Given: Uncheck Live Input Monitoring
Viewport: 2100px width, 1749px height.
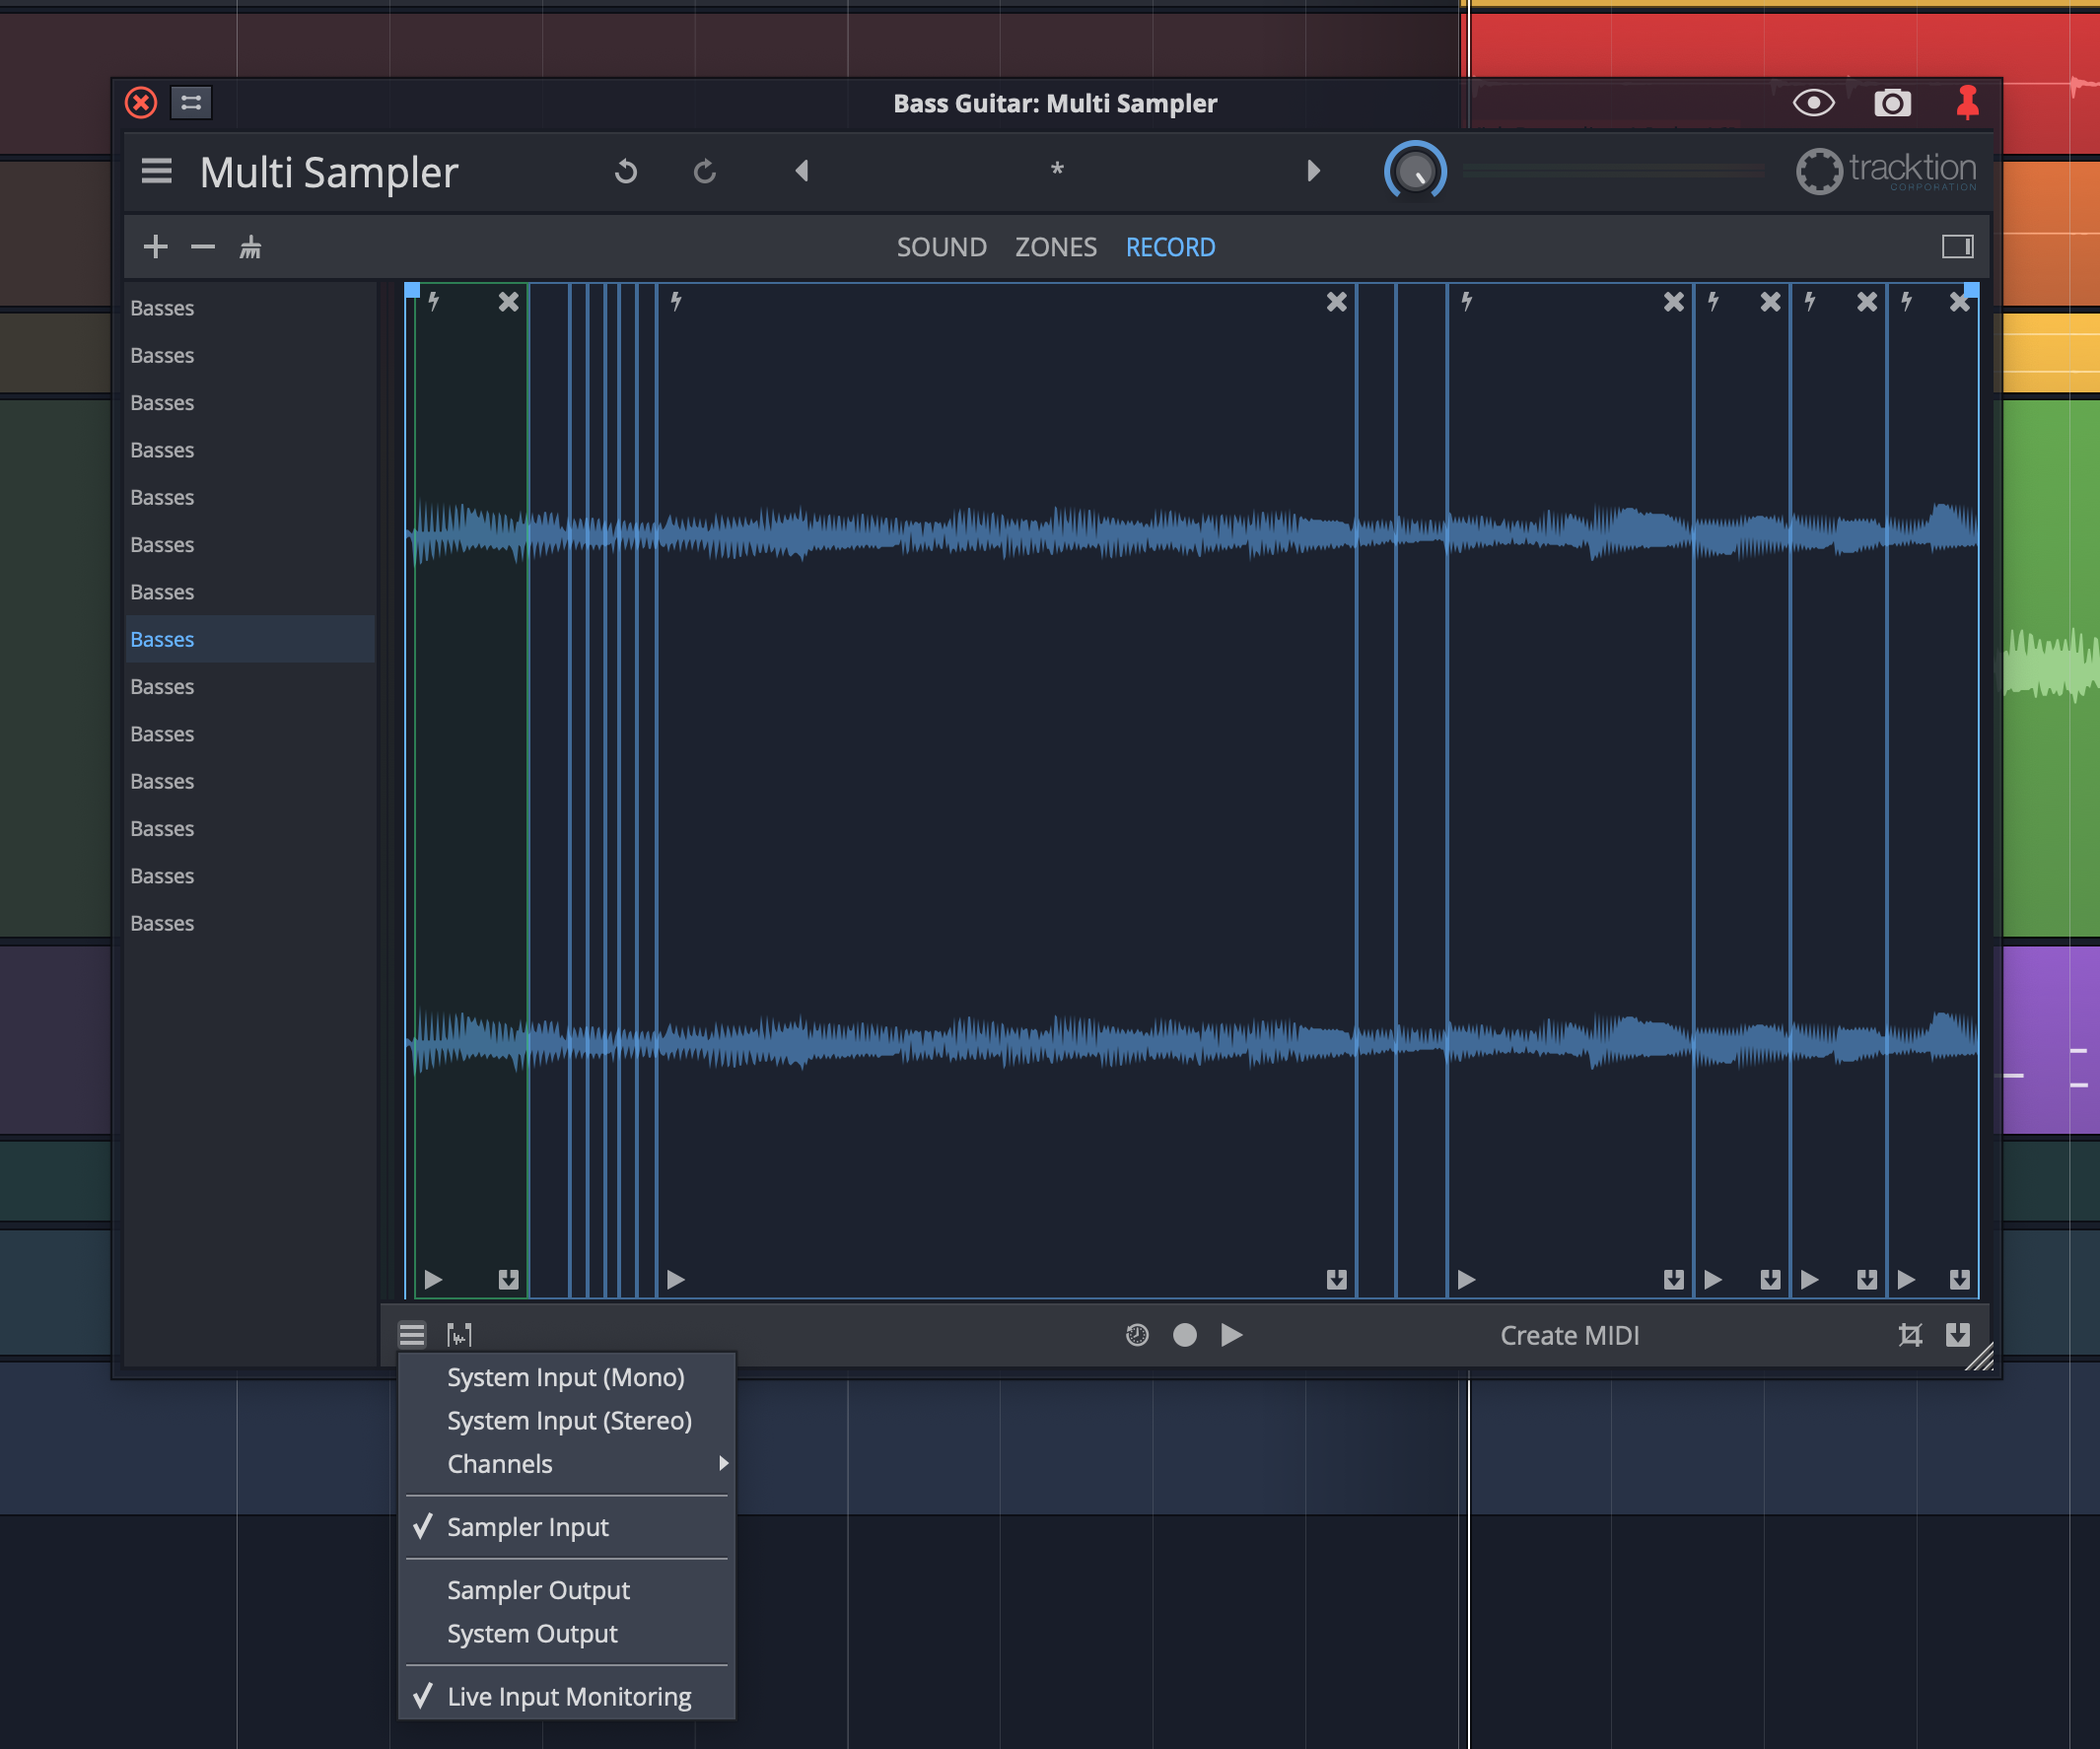Looking at the screenshot, I should (x=568, y=1695).
